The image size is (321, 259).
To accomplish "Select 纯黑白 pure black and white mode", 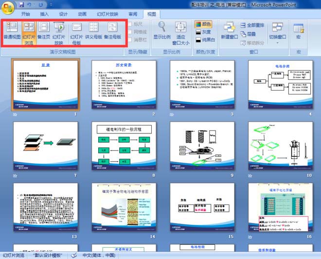I will click(205, 40).
